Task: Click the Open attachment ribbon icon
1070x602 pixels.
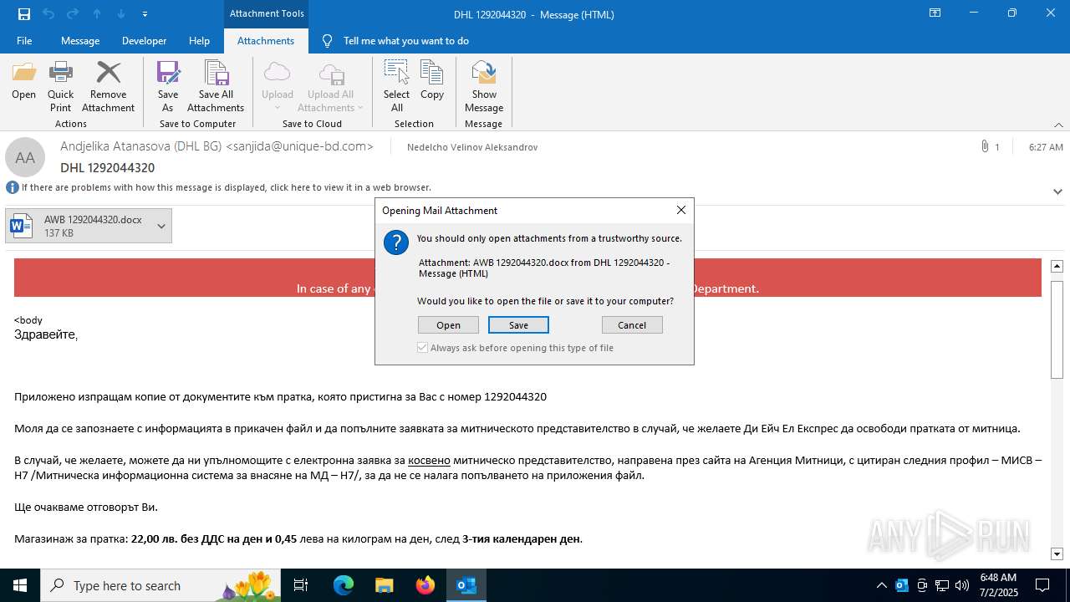Action: click(x=23, y=80)
